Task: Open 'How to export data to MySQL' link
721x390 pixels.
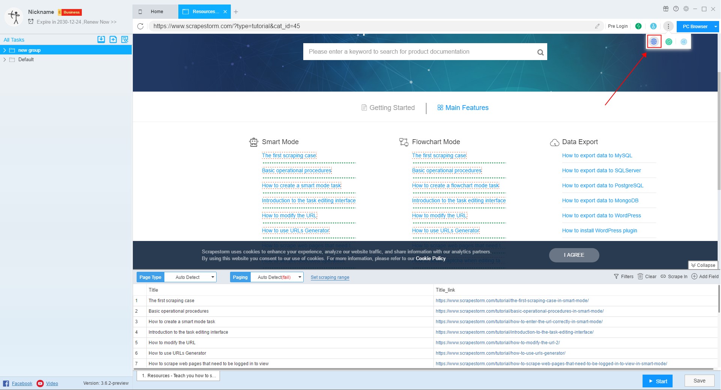Action: tap(597, 155)
